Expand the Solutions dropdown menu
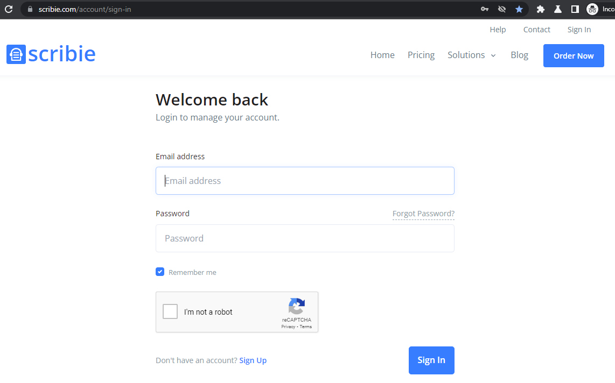Viewport: 615px width, 383px height. [472, 55]
